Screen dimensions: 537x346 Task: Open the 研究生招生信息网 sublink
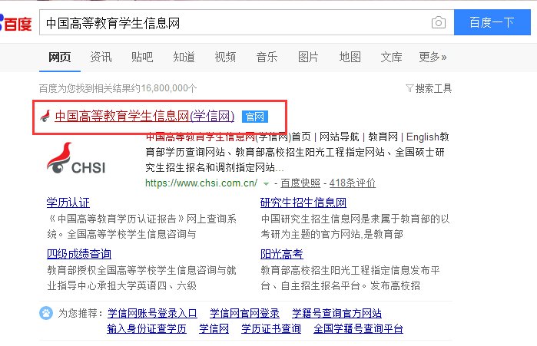(303, 203)
